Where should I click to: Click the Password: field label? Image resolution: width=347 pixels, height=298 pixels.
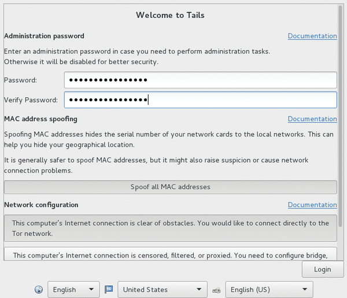pos(21,80)
